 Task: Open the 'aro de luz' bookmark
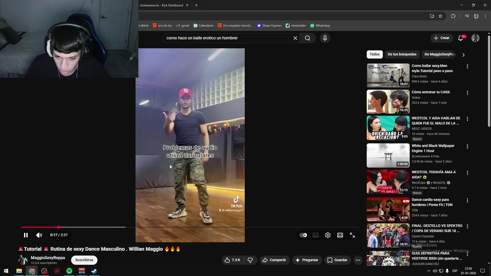click(x=162, y=26)
